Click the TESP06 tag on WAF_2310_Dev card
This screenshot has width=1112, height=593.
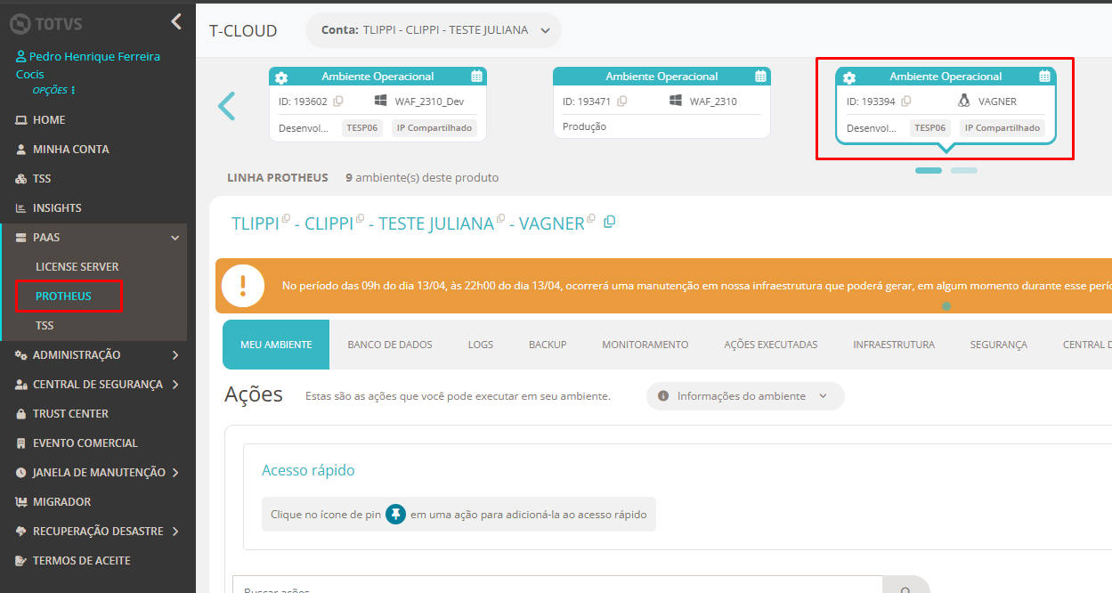(362, 128)
